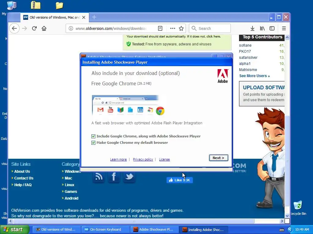Click the Adobe logo in installer
The height and width of the screenshot is (234, 313).
click(223, 76)
